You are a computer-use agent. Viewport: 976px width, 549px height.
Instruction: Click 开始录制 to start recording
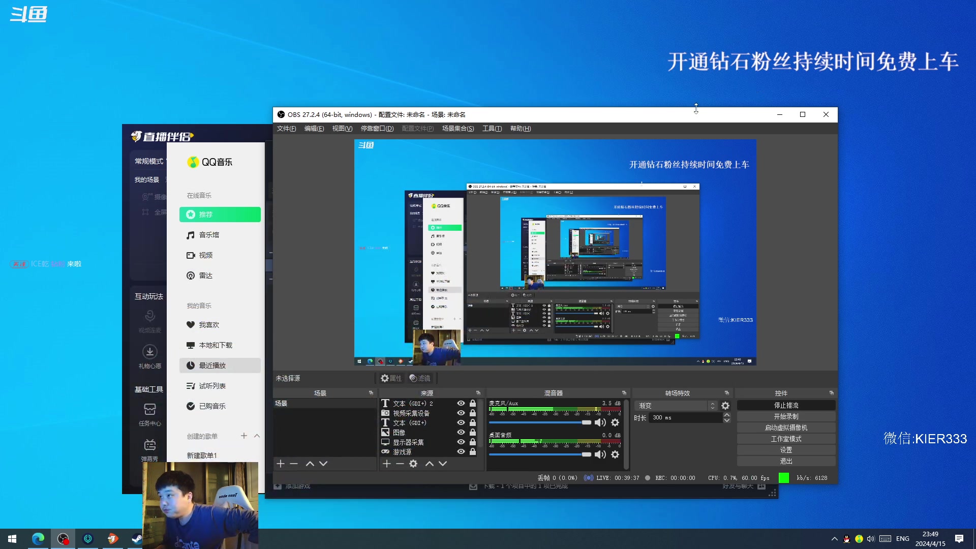(x=786, y=416)
